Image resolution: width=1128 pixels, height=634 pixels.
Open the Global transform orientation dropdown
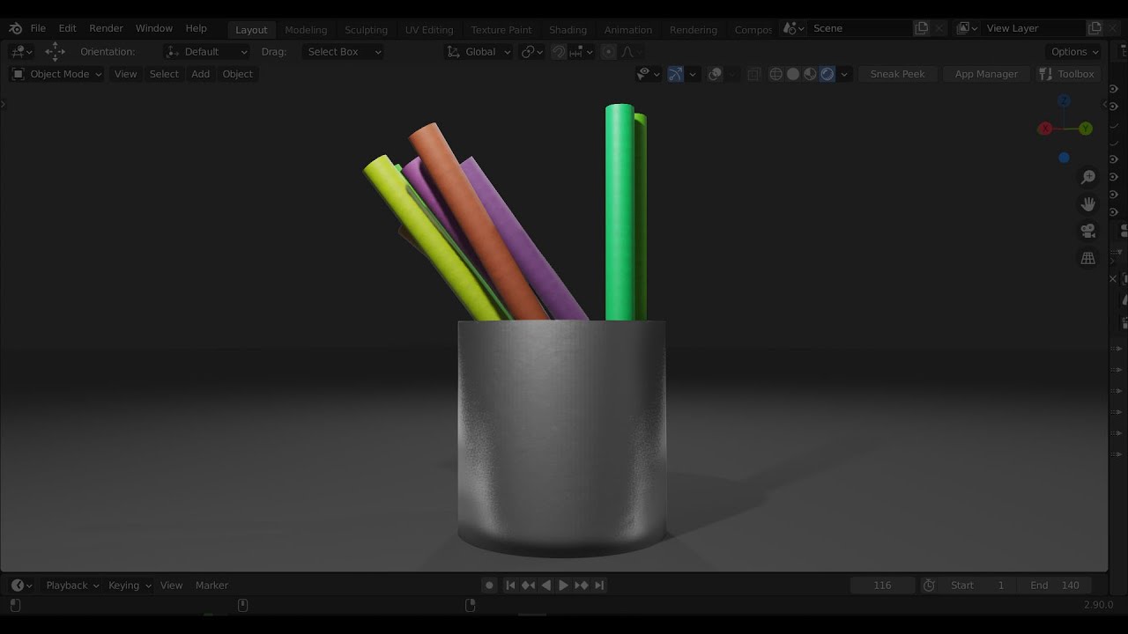click(479, 52)
